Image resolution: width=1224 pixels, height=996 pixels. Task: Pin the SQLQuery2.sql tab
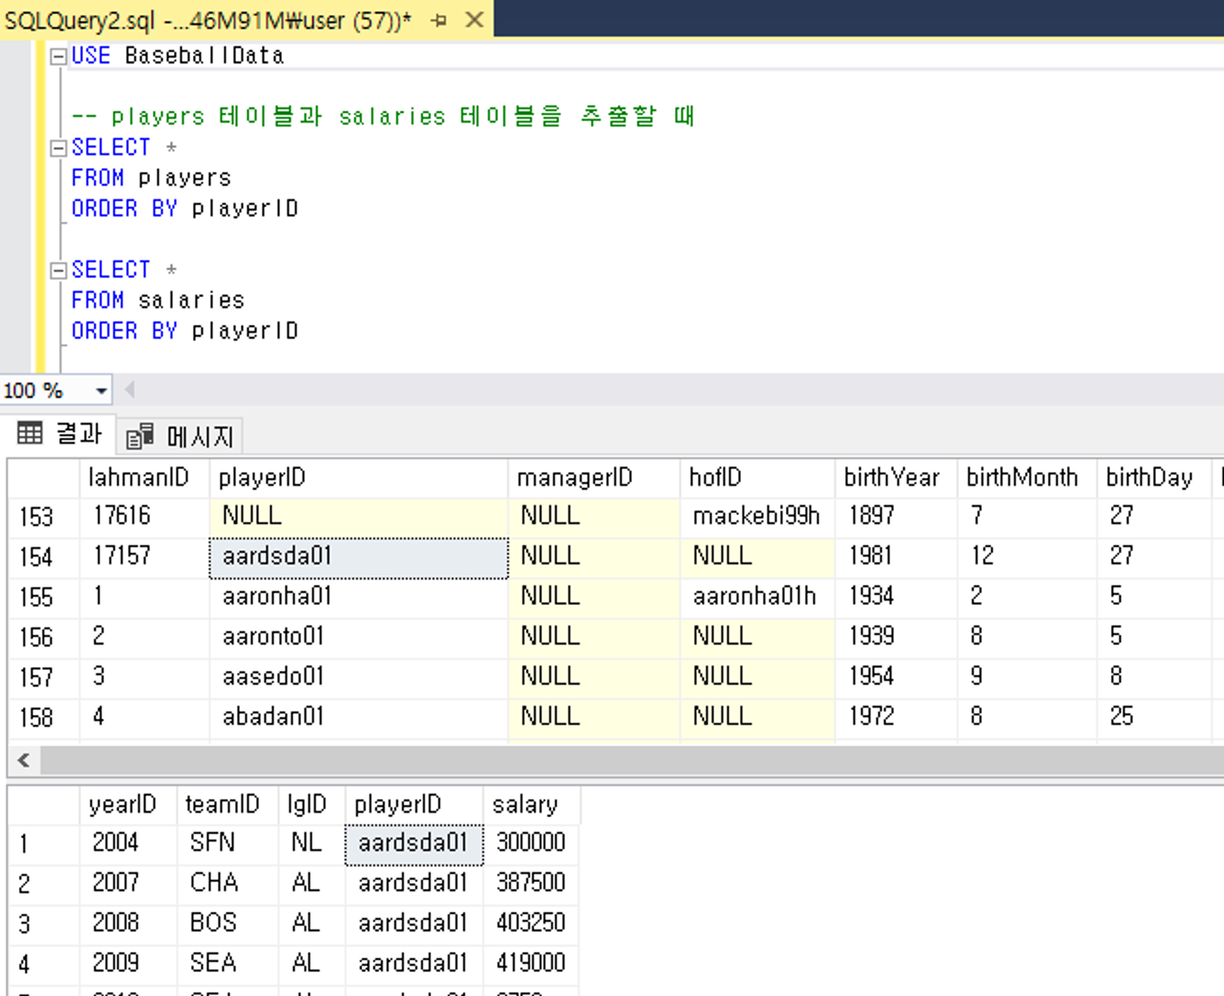point(438,21)
